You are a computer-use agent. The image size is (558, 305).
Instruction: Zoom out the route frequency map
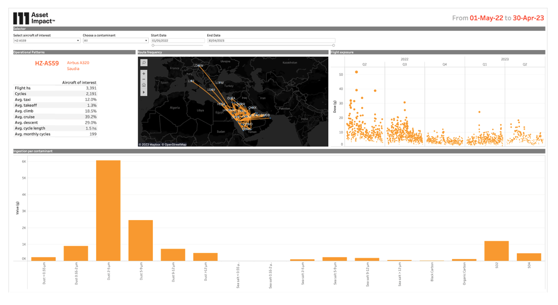(x=144, y=79)
